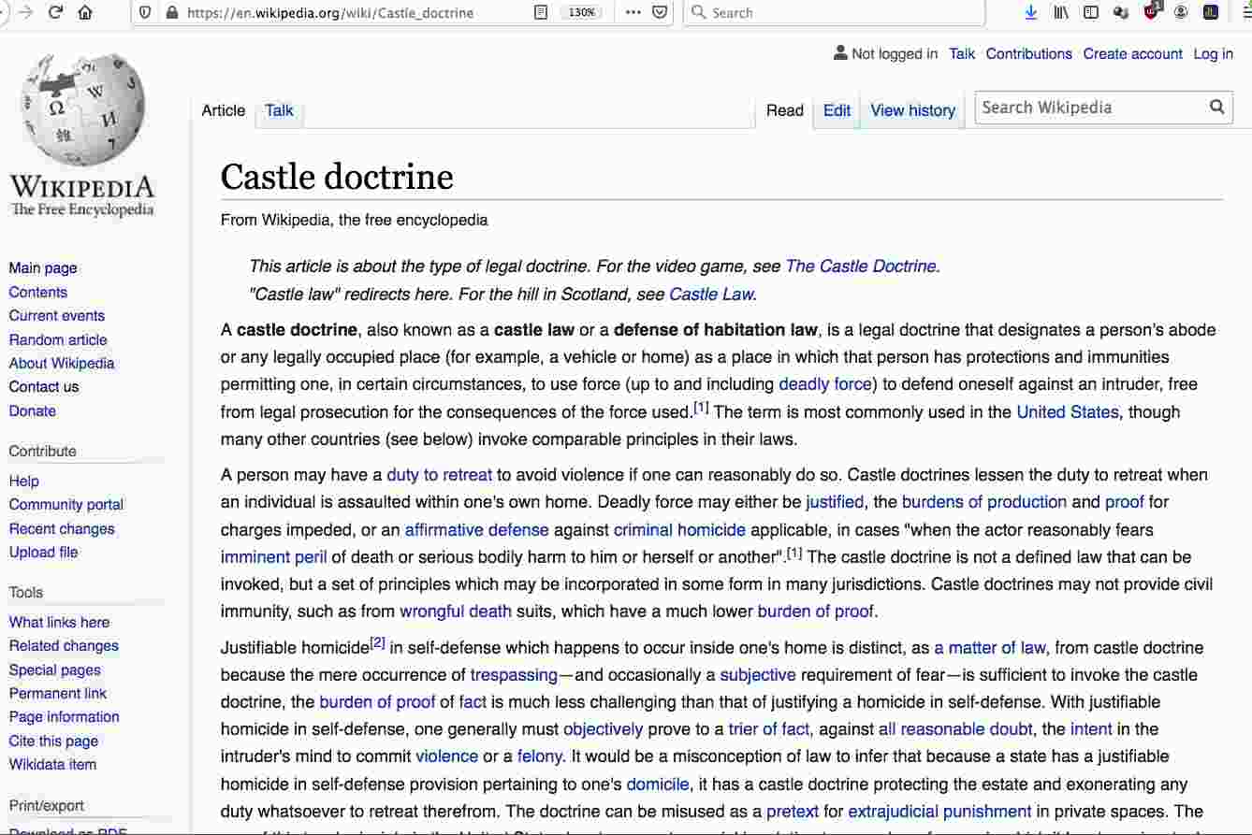The image size is (1252, 835).
Task: Open the Contributions link
Action: 1028,53
